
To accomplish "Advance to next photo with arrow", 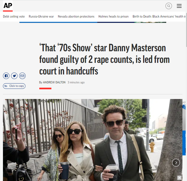I will [x=176, y=163].
